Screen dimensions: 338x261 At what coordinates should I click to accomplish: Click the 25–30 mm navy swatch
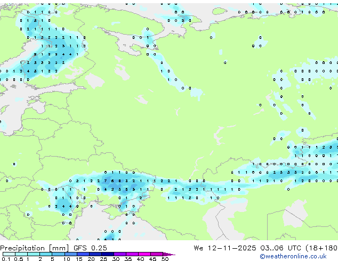[x=108, y=254]
